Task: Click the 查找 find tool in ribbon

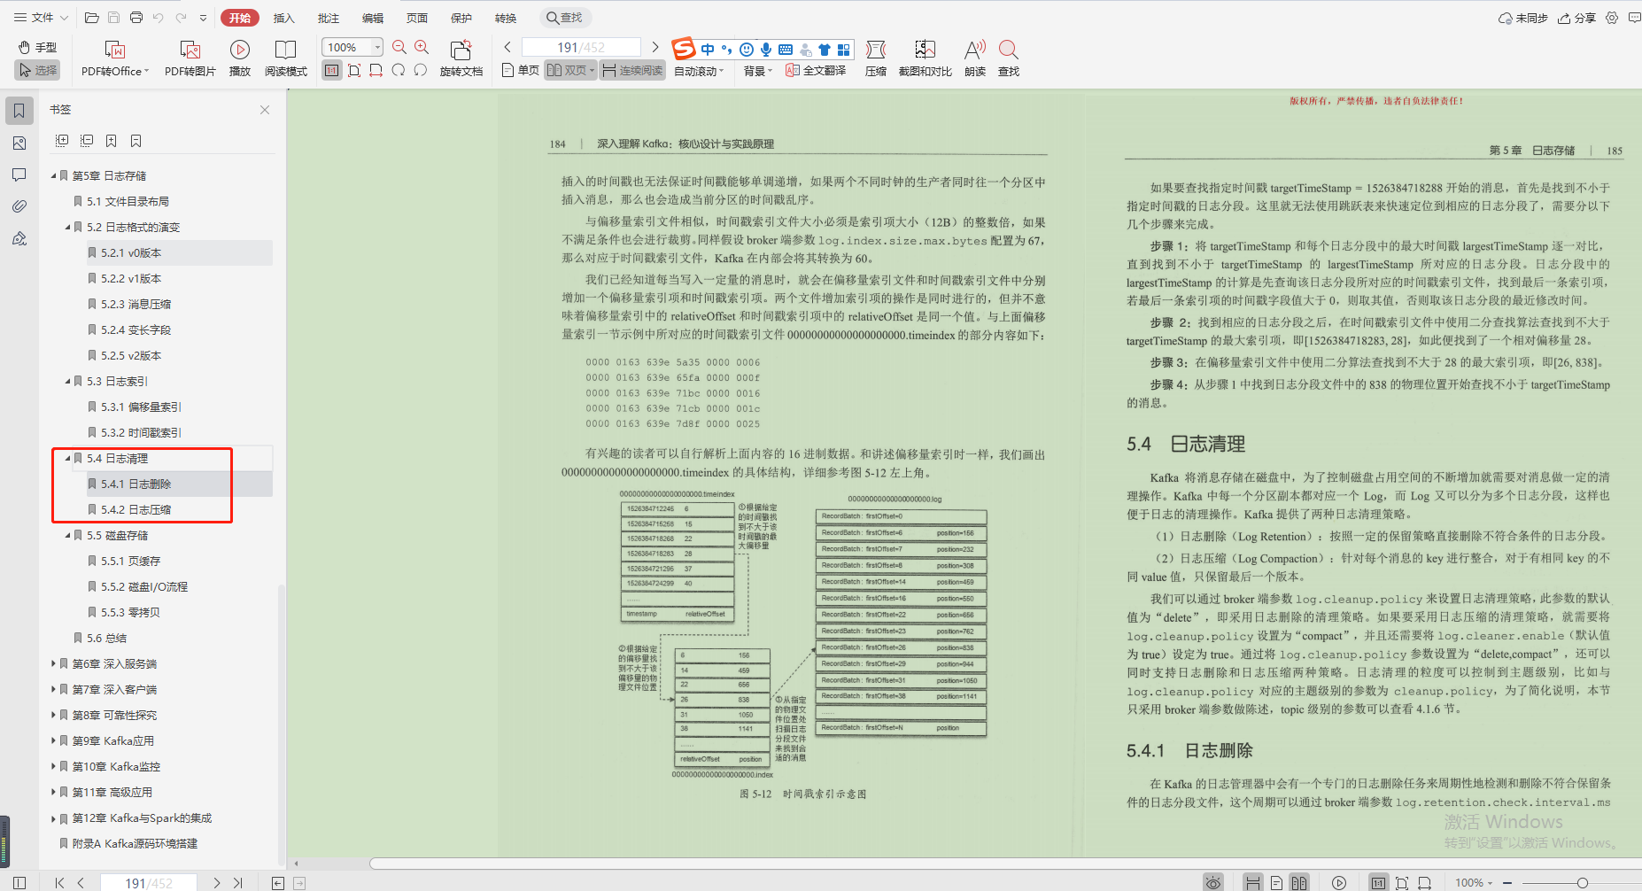Action: pyautogui.click(x=1009, y=58)
